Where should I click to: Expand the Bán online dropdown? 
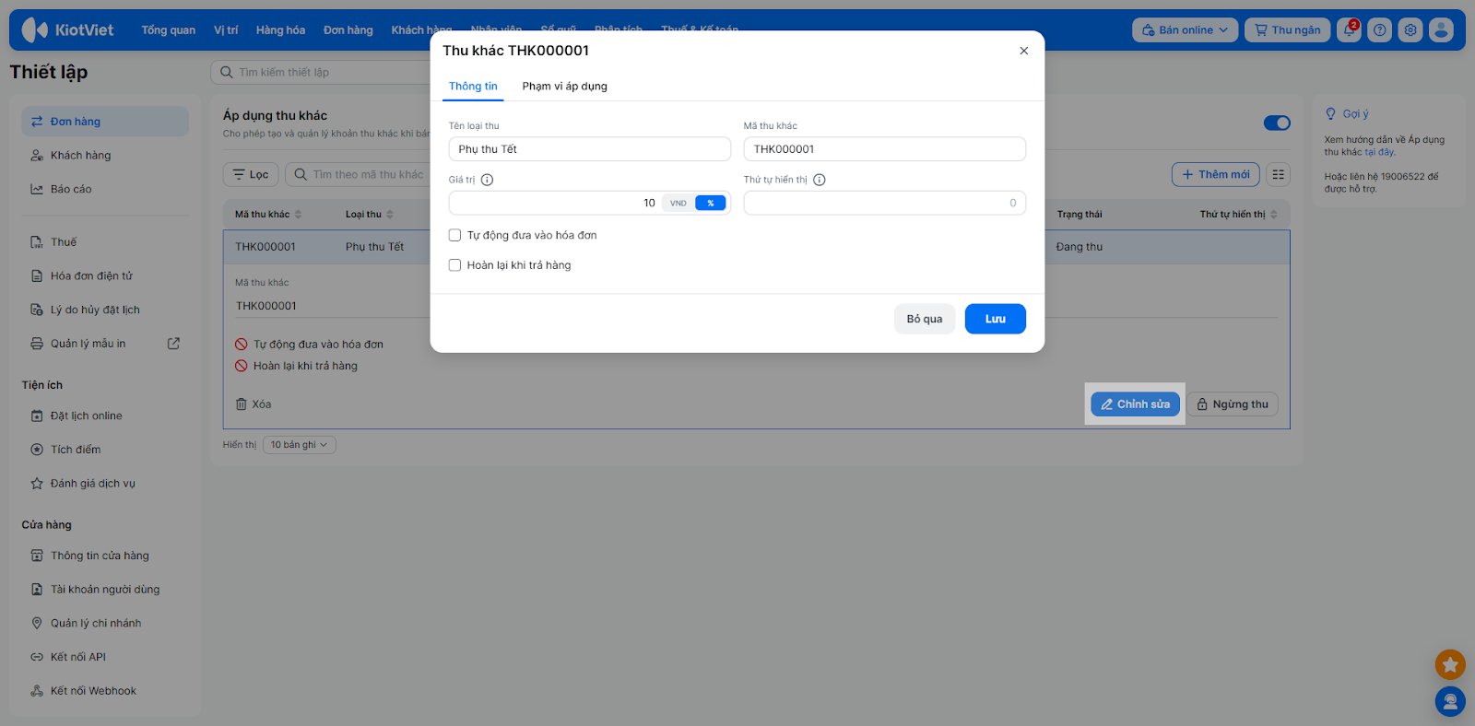click(1186, 30)
